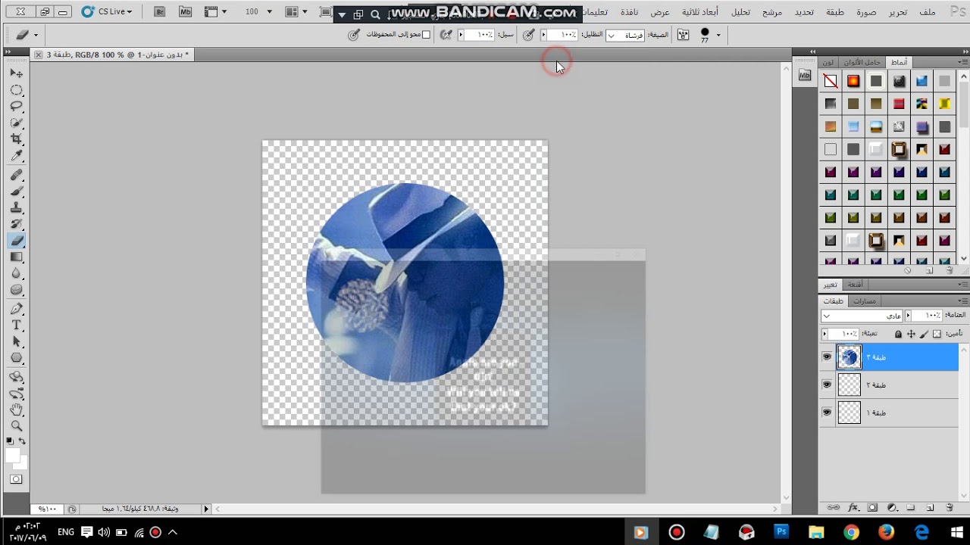Select the Brush tool
The width and height of the screenshot is (970, 545).
point(17,192)
